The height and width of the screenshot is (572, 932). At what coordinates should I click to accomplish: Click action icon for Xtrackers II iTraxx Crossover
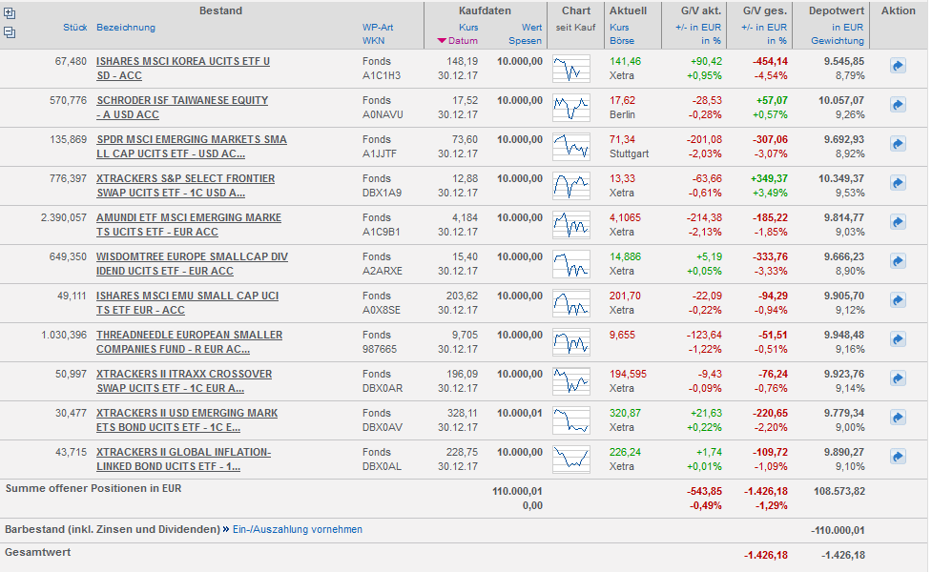point(898,378)
